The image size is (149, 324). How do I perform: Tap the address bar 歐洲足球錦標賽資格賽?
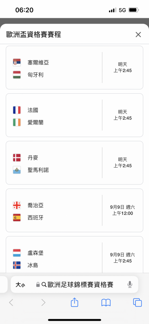74,284
